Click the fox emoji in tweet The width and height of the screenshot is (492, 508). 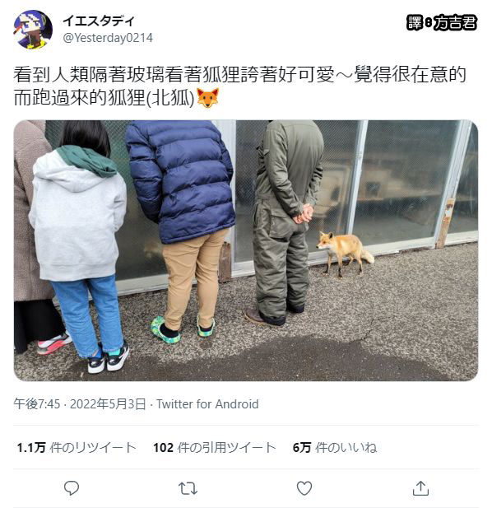[208, 98]
